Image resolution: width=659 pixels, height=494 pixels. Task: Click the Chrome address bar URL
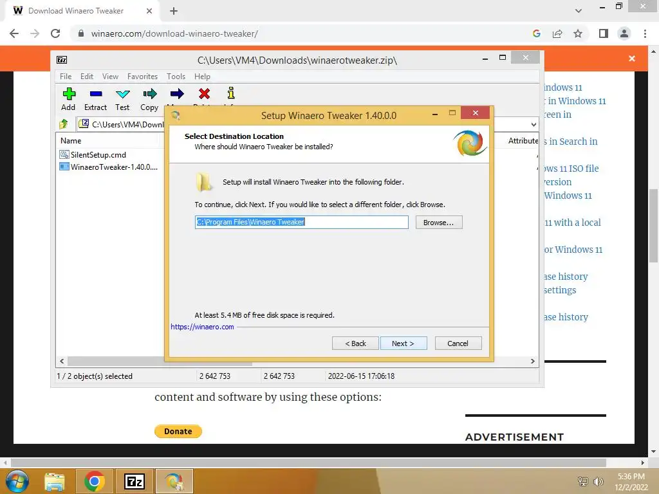click(174, 33)
